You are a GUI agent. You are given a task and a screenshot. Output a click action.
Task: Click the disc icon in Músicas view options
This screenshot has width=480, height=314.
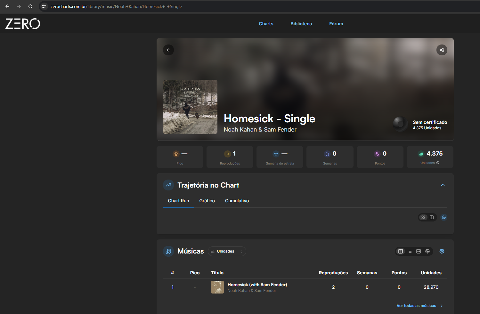pyautogui.click(x=427, y=251)
